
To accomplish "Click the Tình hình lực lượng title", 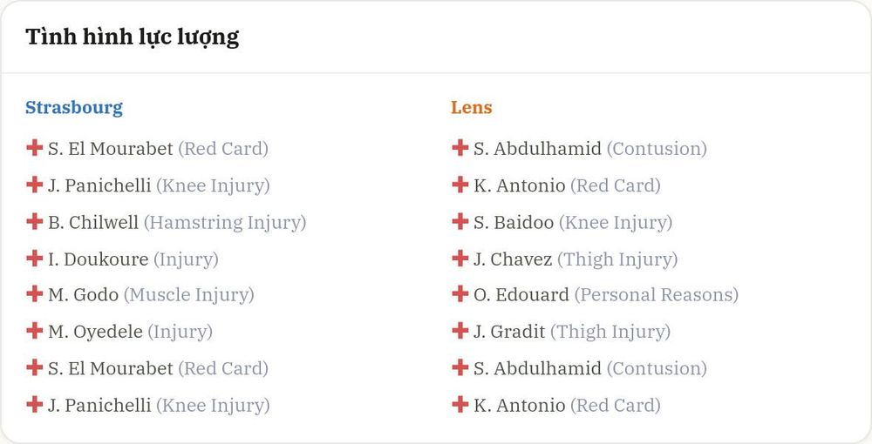I will click(x=133, y=37).
